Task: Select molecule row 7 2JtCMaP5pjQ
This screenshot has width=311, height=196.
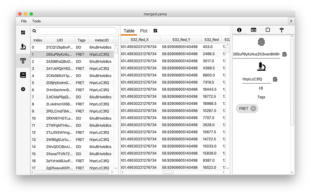Action: tap(72, 97)
